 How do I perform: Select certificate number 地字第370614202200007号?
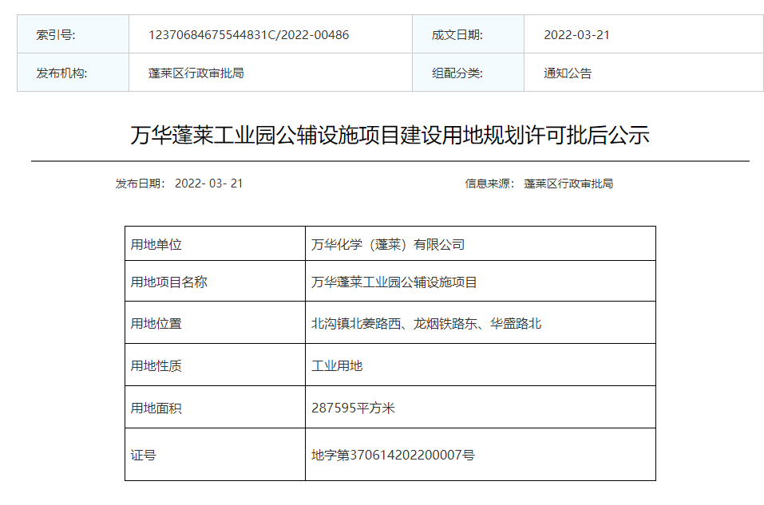(x=393, y=455)
